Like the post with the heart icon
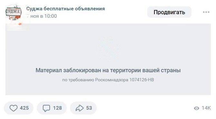216x119 pixels. 13,108
